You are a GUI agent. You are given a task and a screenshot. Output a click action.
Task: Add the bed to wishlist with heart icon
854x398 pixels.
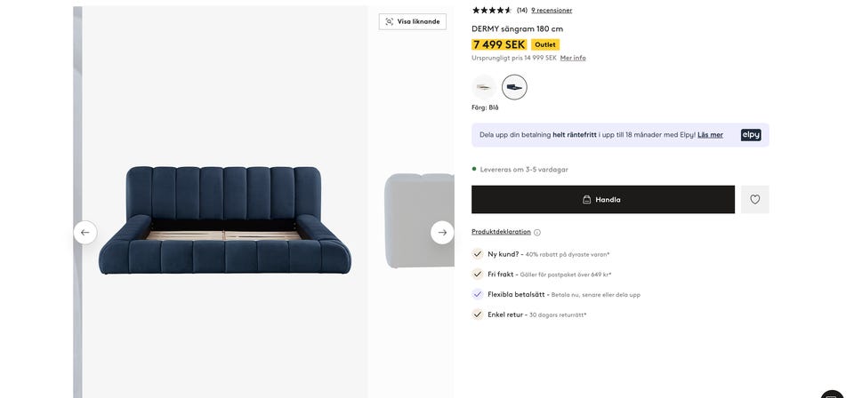(755, 200)
